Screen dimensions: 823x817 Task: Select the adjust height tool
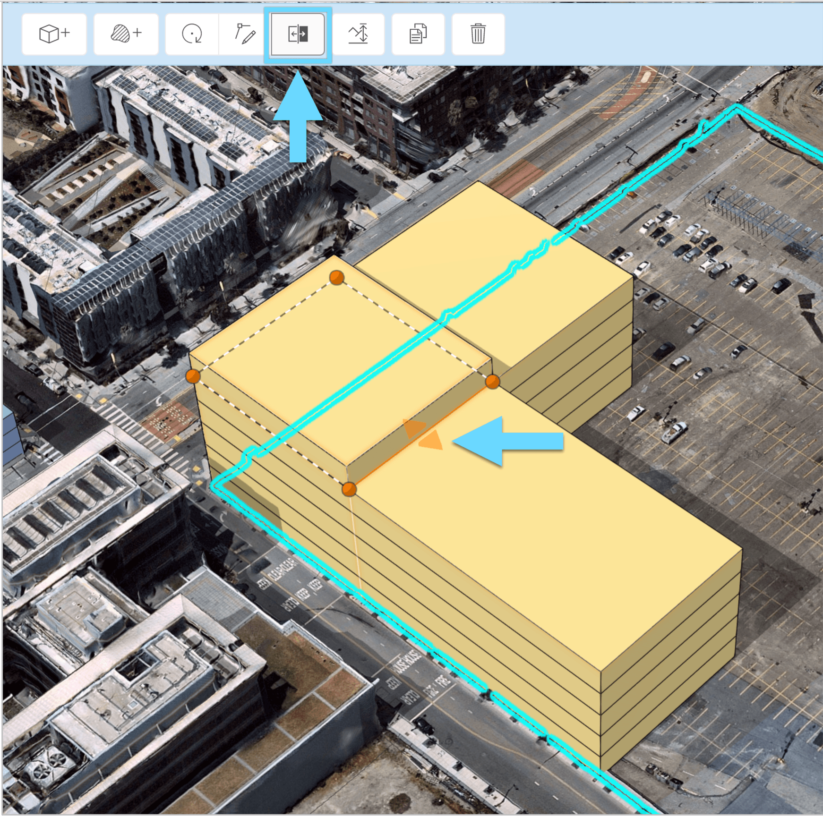point(359,33)
